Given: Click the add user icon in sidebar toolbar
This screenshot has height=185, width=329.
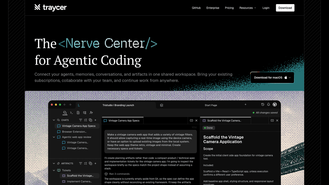Looking at the screenshot, I should (91, 113).
